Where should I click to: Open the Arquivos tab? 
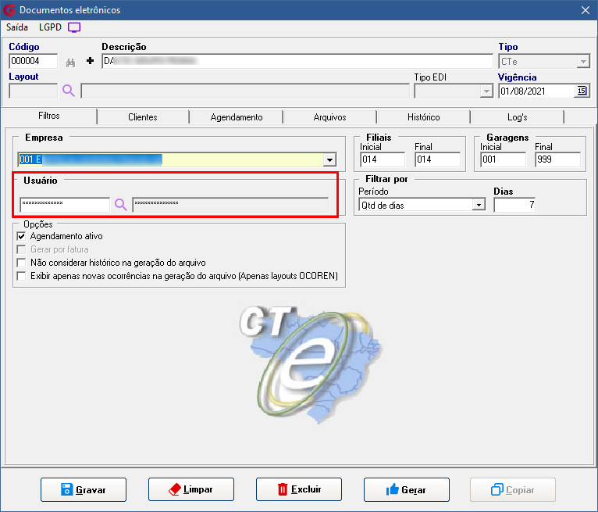pos(330,117)
